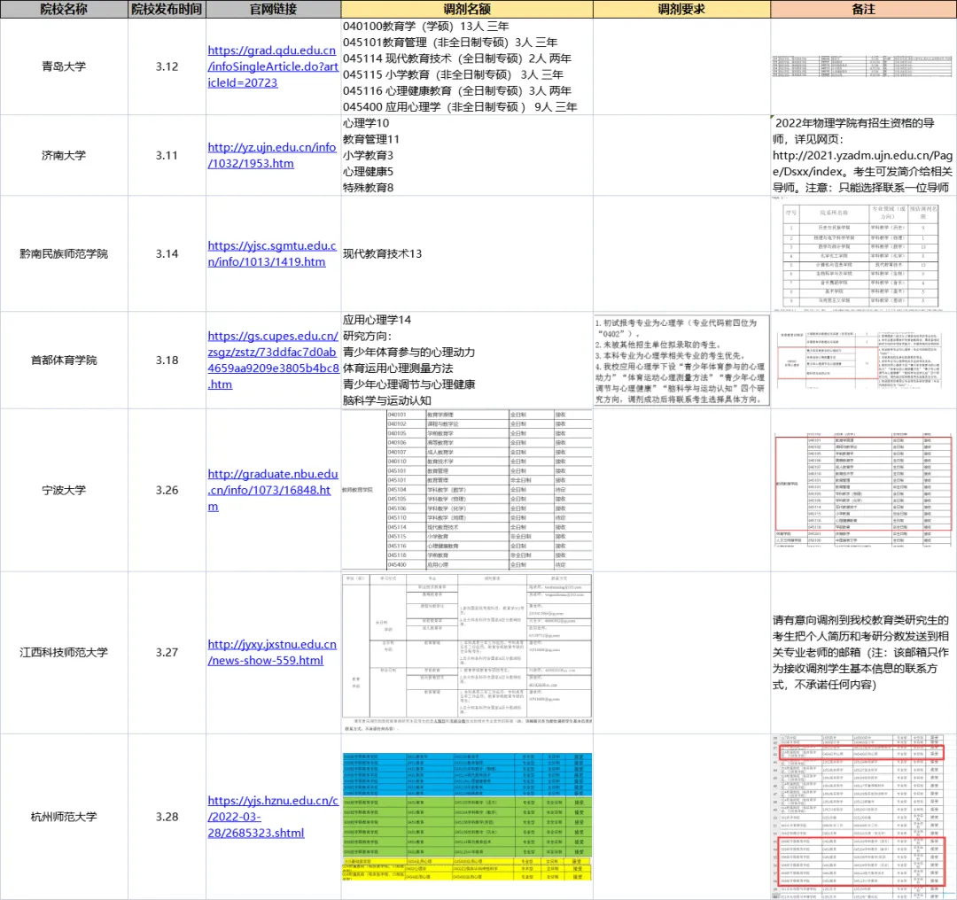Viewport: 957px width, 900px height.
Task: Open the 青岛大学 grad.qdu.edu.cn link
Action: click(273, 66)
